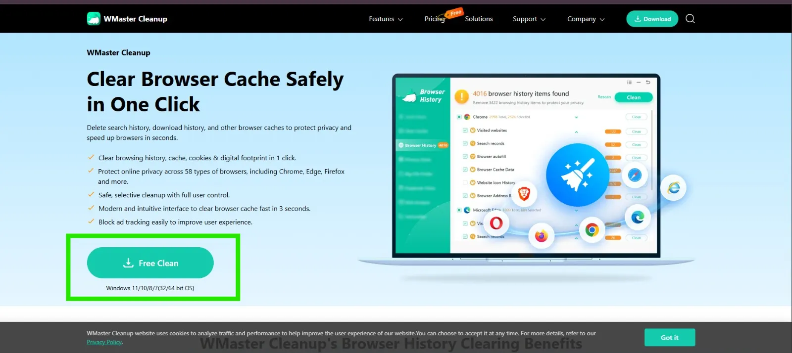Click the small Chrome icon in Chrome row
The height and width of the screenshot is (353, 792).
click(x=467, y=117)
